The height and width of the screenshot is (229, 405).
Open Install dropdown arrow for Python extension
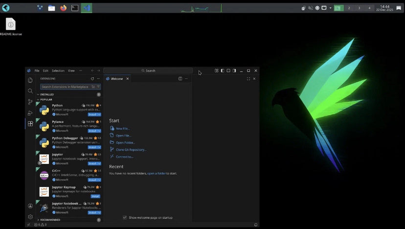coord(99,114)
